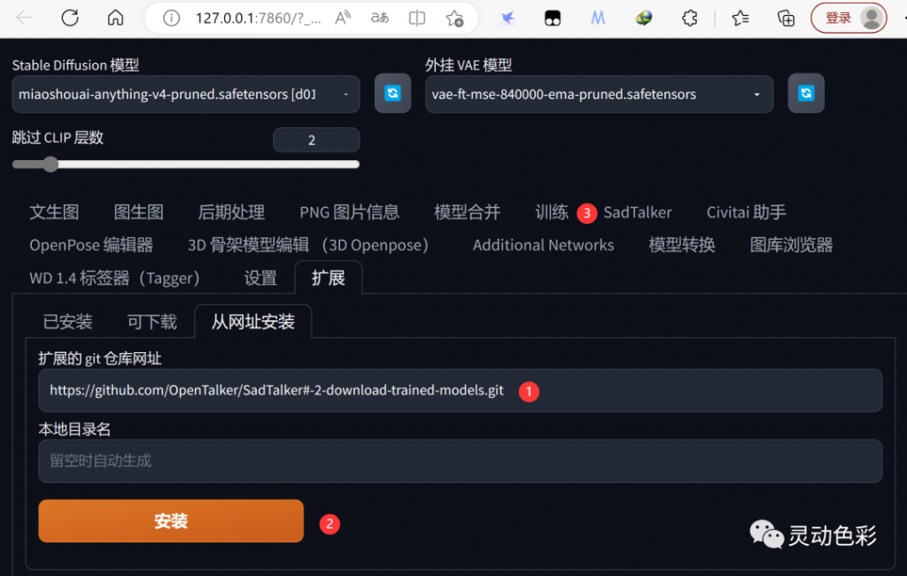Open the SadTalker tab

638,212
